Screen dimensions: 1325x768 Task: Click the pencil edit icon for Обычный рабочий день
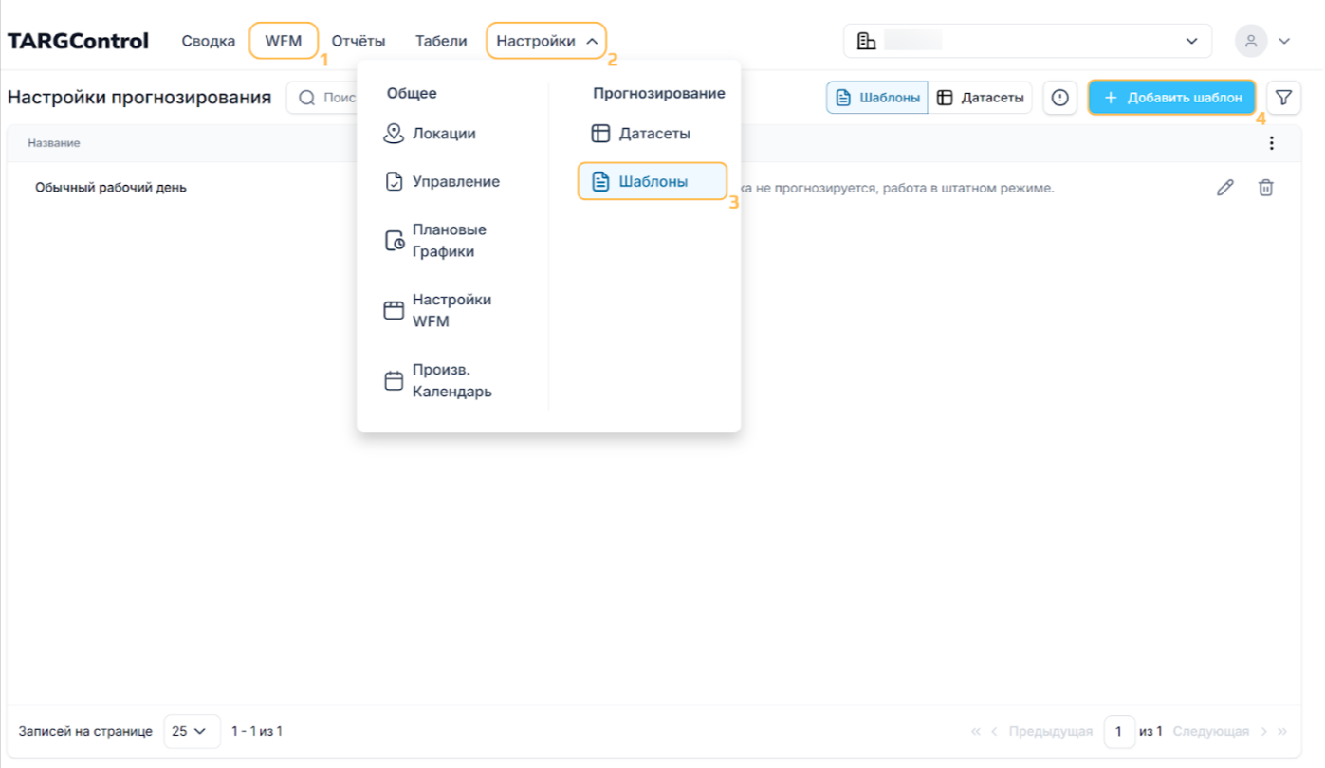1224,188
